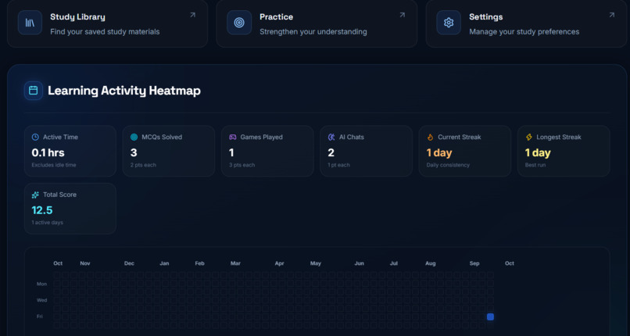This screenshot has height=336, width=630.
Task: Click the Total Score value '12.5'
Action: pyautogui.click(x=42, y=210)
